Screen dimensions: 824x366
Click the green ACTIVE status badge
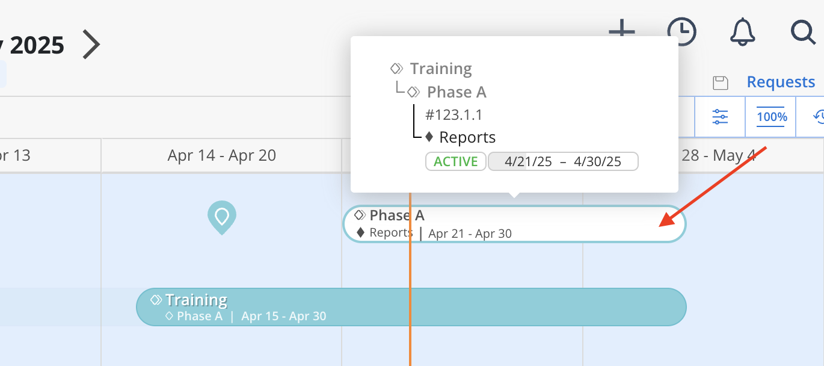point(455,161)
